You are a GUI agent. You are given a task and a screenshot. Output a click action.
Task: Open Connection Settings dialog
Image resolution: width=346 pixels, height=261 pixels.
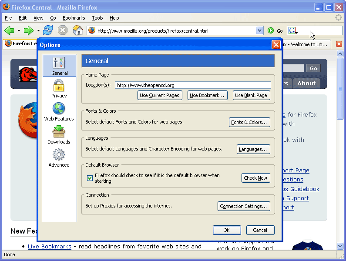244,206
